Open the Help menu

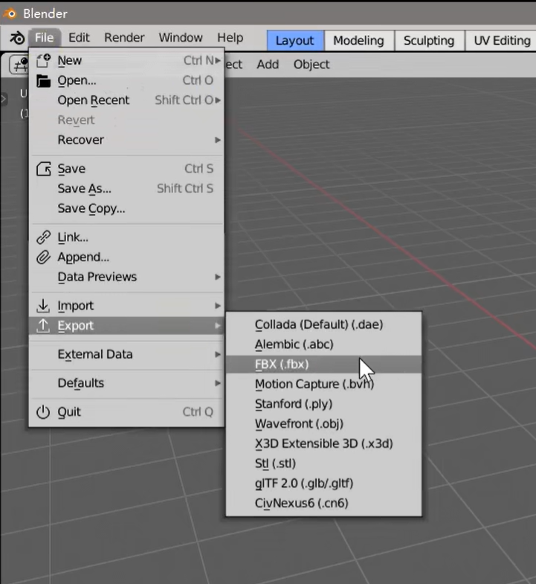pos(230,38)
